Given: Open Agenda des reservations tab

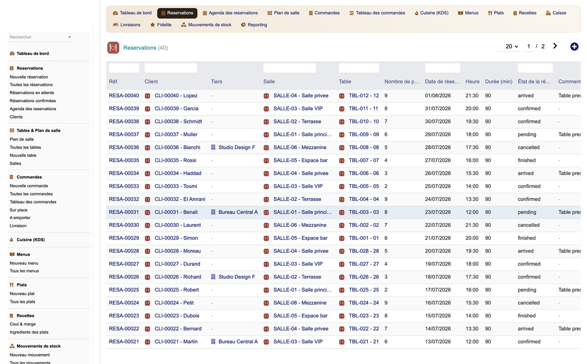Looking at the screenshot, I should (230, 13).
